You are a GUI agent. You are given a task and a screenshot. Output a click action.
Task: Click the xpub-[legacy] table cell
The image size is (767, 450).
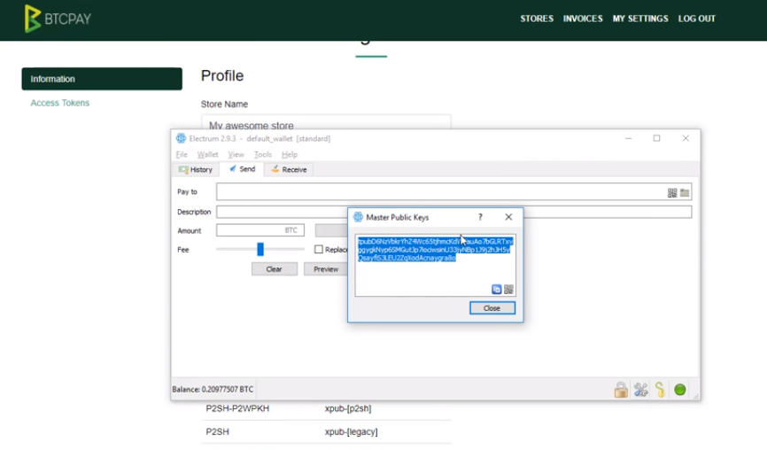[x=351, y=432]
